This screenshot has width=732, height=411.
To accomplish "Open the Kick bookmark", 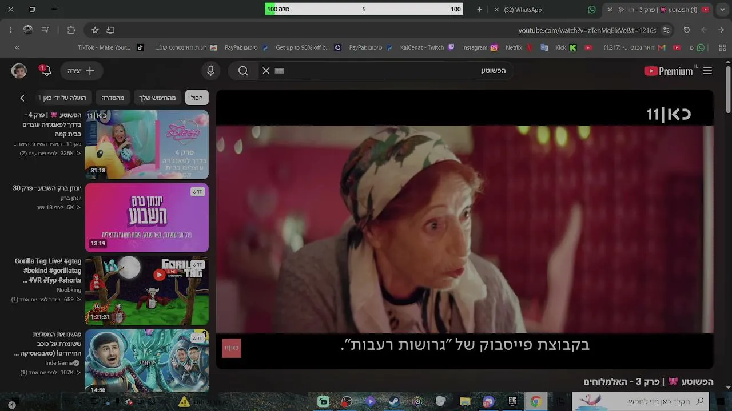I will [x=566, y=48].
